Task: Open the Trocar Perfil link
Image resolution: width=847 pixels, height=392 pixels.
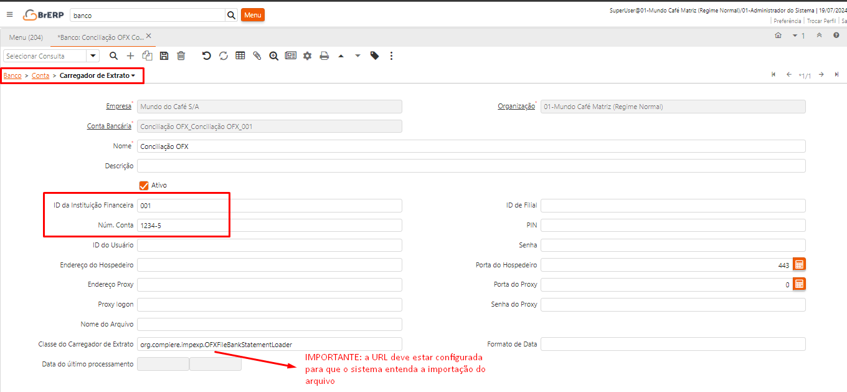Action: [x=821, y=21]
